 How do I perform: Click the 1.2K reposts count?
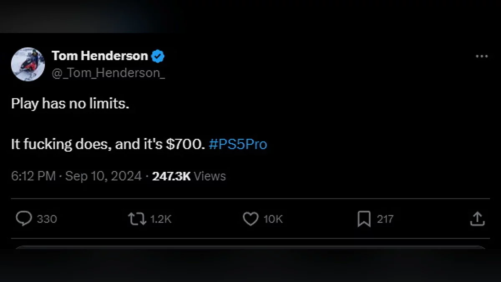click(x=161, y=219)
